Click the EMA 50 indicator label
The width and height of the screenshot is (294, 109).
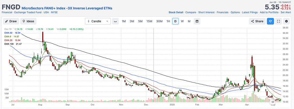click(12, 33)
